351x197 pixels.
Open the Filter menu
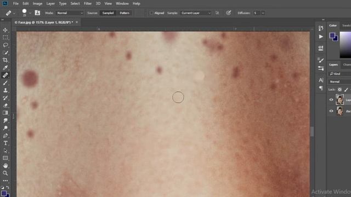click(88, 4)
